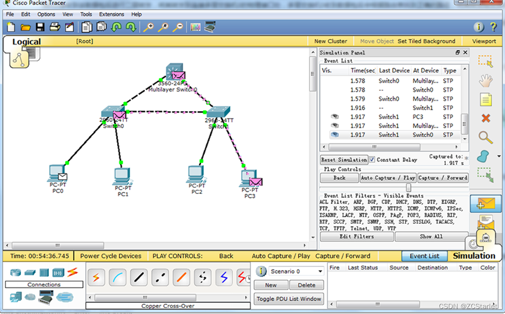Choose the Delete red X tool
505x314 pixels.
[486, 118]
